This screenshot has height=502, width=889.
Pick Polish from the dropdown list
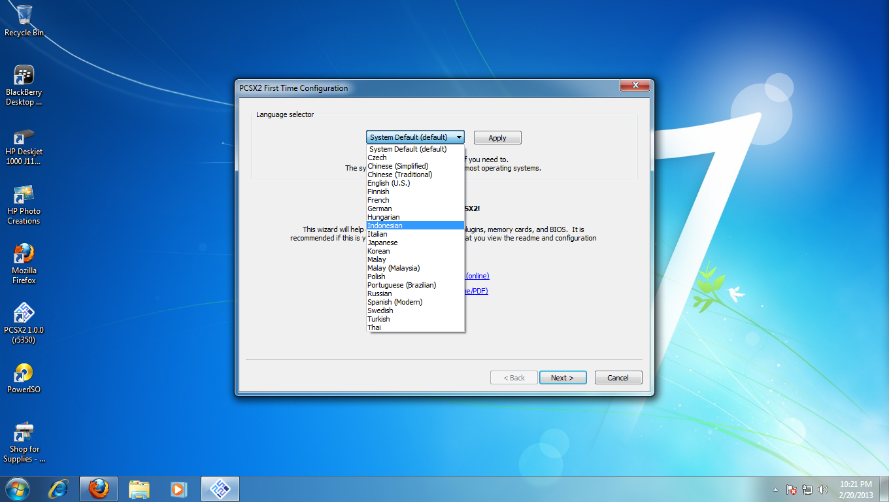(415, 276)
